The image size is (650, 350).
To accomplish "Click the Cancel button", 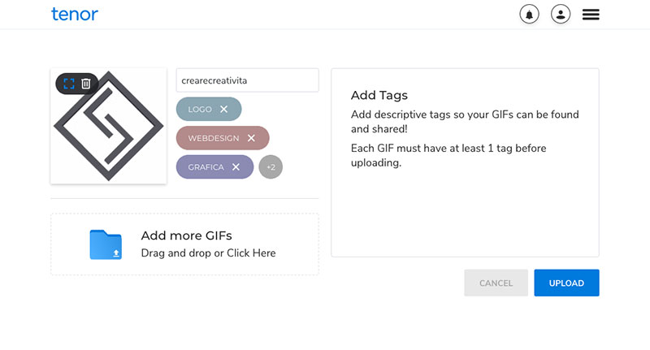I will click(496, 283).
